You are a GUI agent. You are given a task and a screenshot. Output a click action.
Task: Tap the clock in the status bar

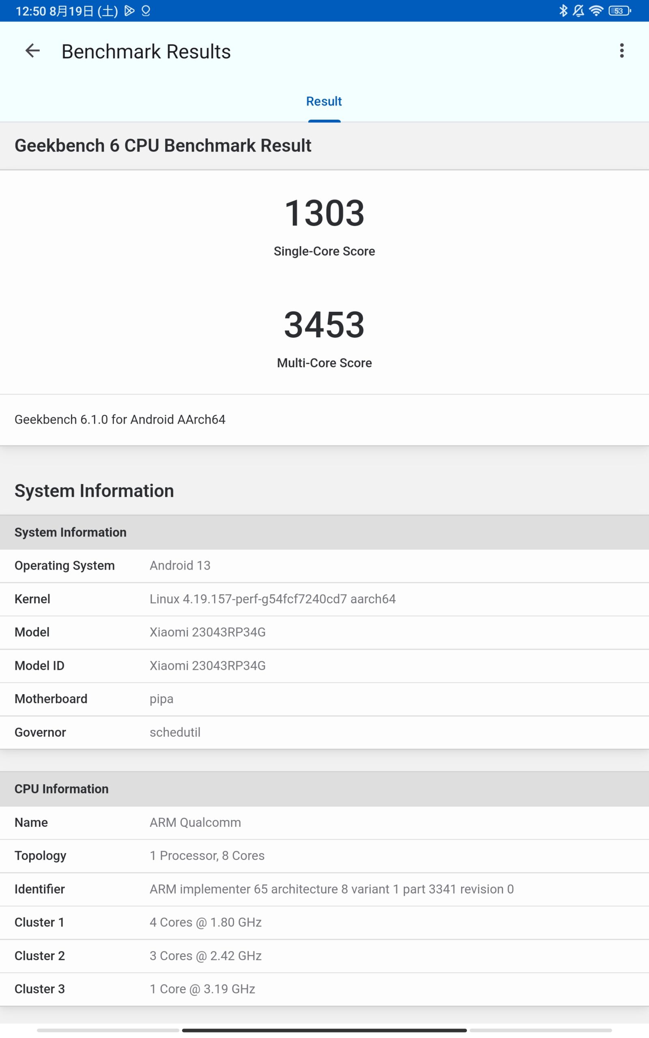(x=30, y=11)
